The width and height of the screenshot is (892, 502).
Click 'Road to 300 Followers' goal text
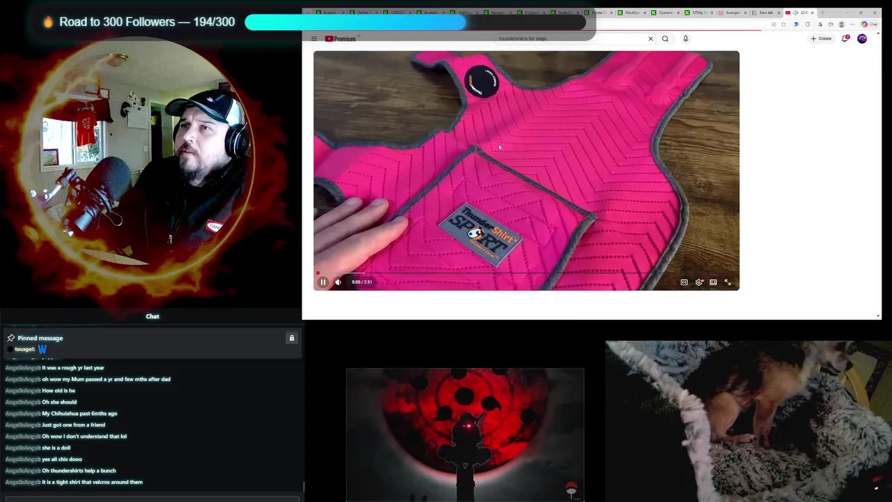[147, 22]
